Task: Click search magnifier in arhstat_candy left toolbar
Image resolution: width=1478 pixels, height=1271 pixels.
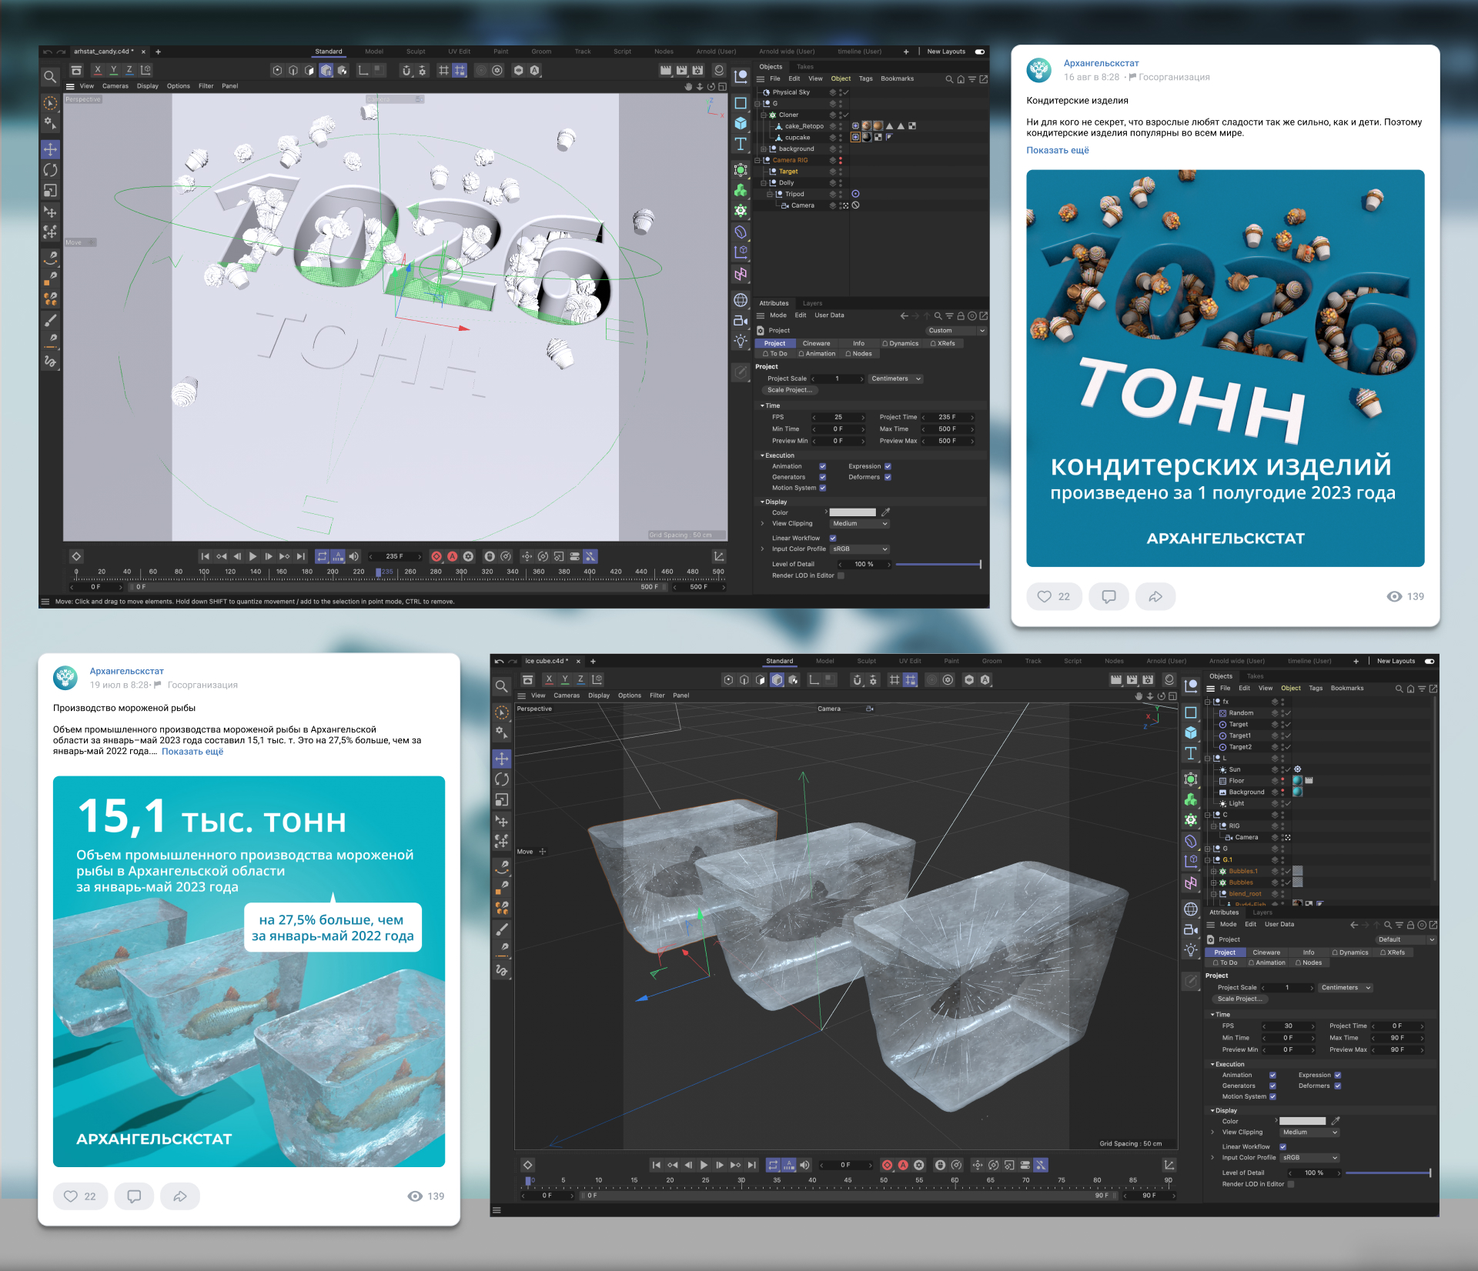Action: tap(50, 76)
